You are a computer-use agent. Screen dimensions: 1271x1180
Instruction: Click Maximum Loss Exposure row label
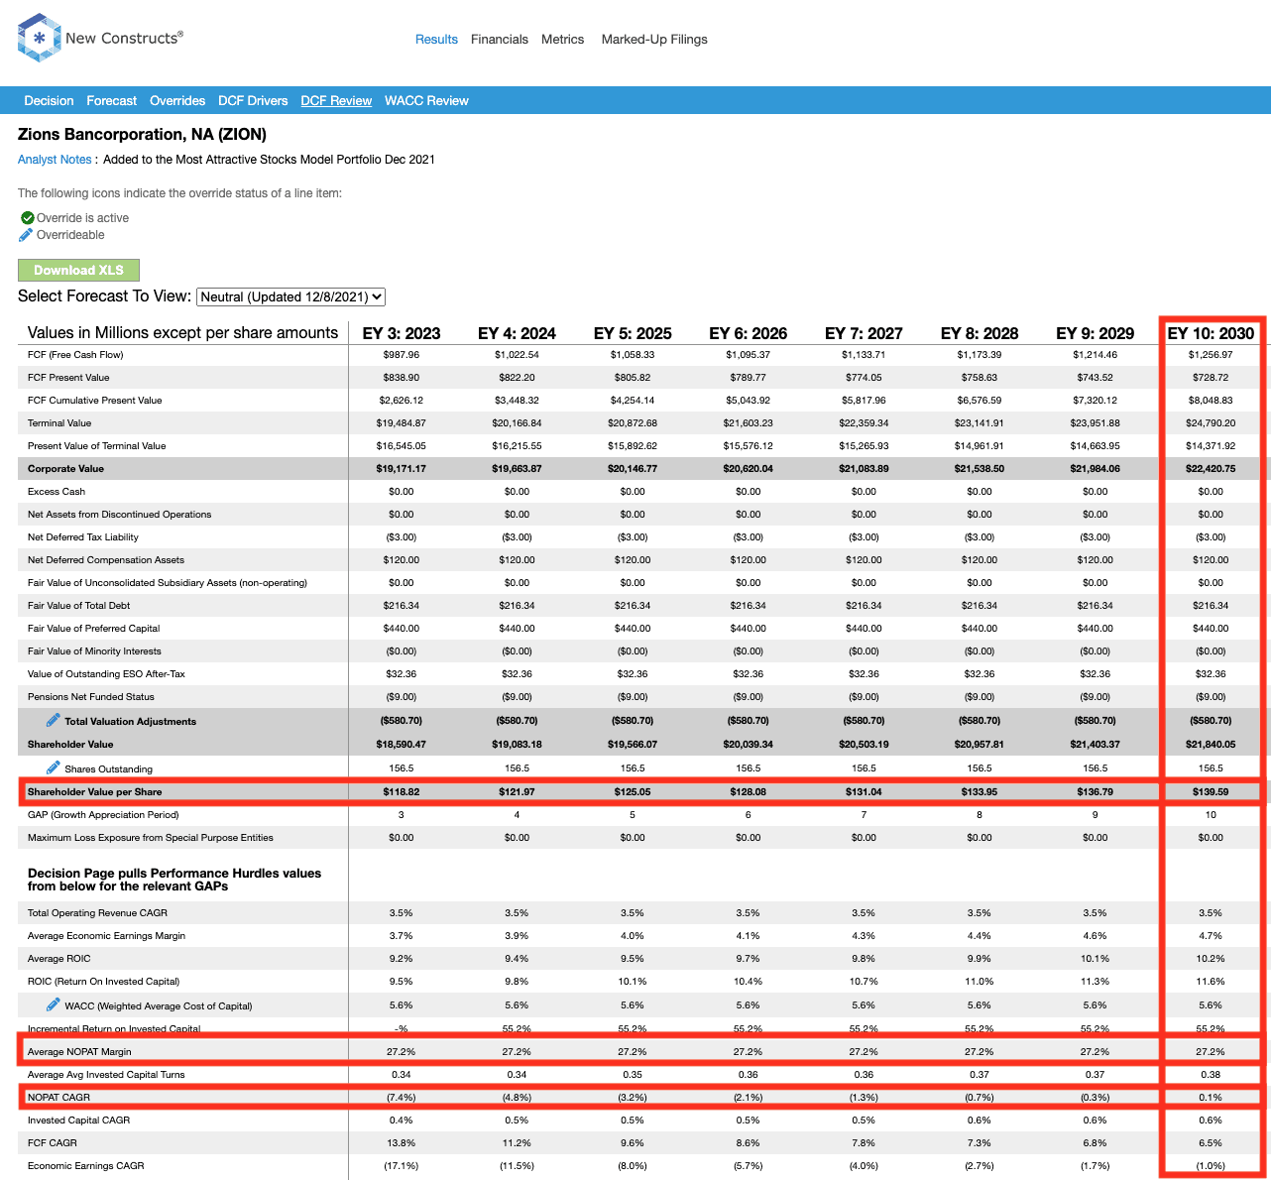click(151, 838)
